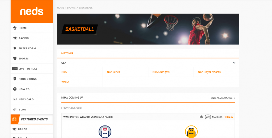272x138 pixels.
Task: Click the Basketball banner image
Action: tap(148, 29)
